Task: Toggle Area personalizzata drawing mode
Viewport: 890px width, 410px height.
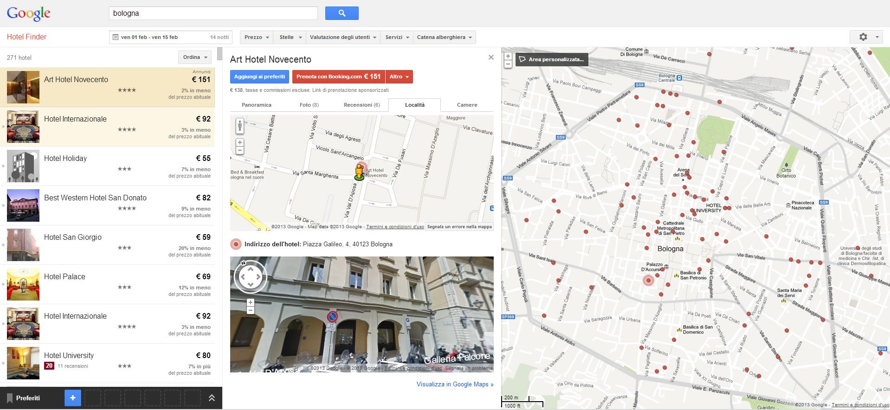Action: click(552, 59)
